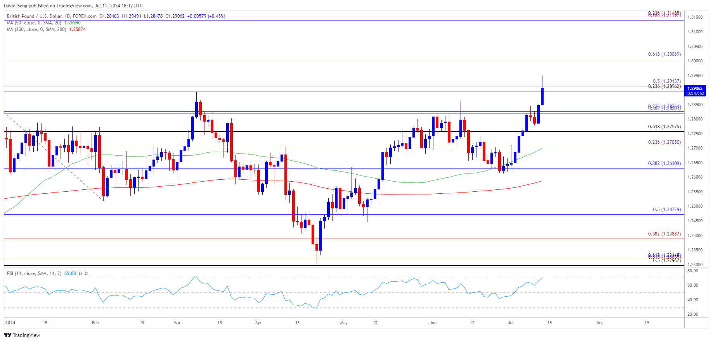Click price axis label 1.30500
The width and height of the screenshot is (712, 342).
click(695, 46)
